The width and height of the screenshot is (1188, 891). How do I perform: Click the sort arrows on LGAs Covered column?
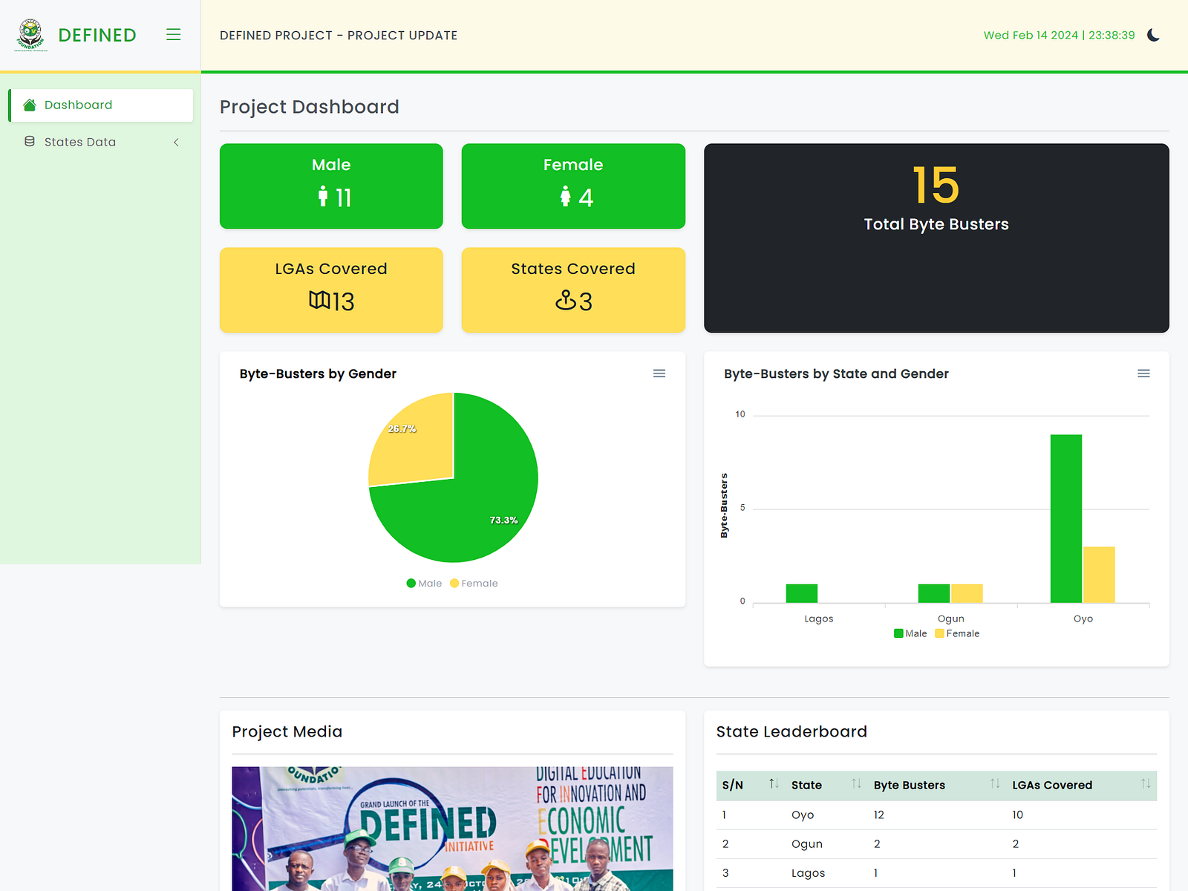point(1144,784)
